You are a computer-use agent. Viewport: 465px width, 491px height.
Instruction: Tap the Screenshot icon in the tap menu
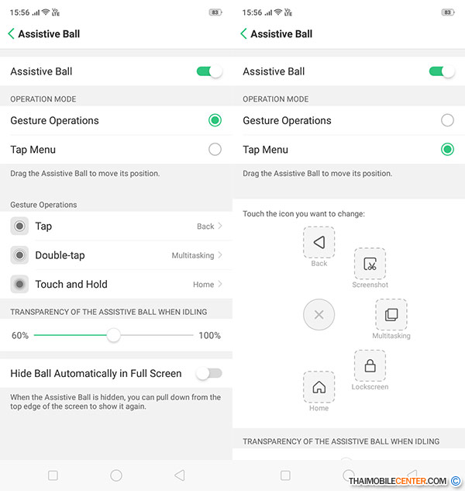370,264
